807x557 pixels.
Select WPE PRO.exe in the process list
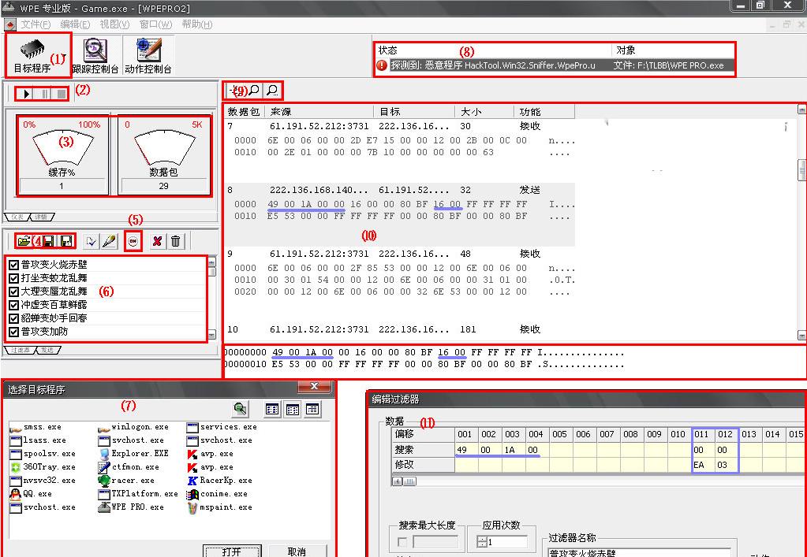(131, 507)
